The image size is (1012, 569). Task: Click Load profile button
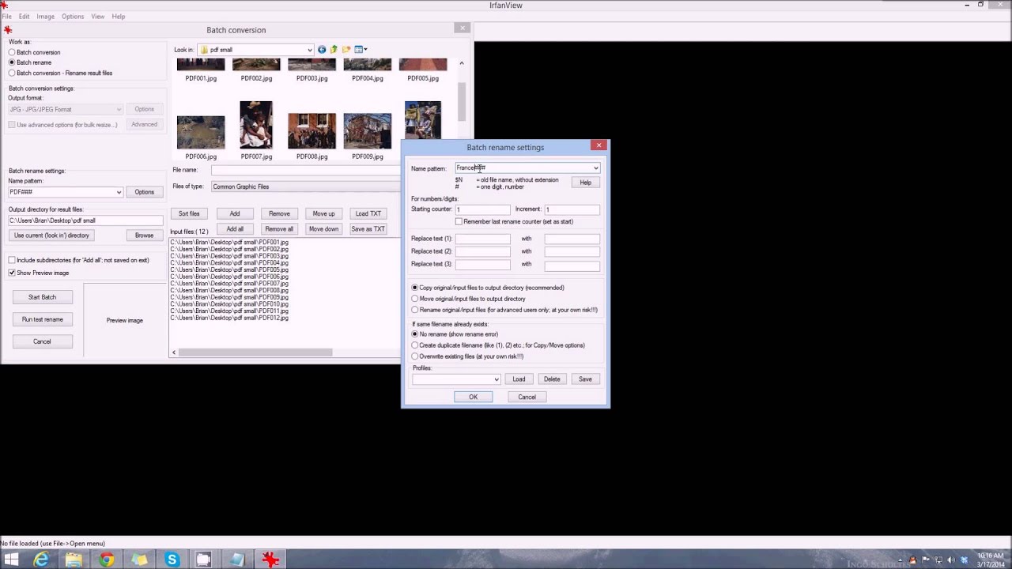tap(519, 379)
